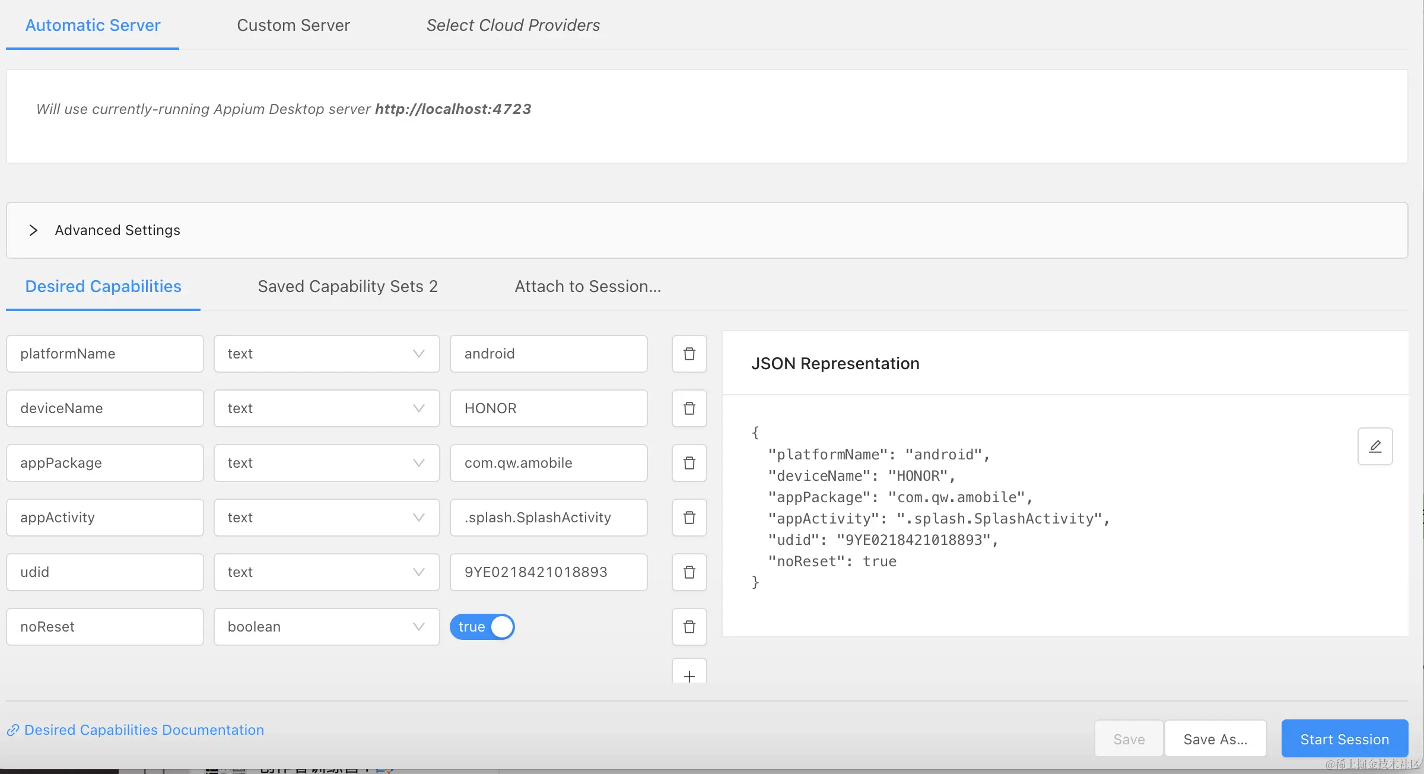Click the appPackage value input field
Screen dimensions: 1424x774
[548, 463]
